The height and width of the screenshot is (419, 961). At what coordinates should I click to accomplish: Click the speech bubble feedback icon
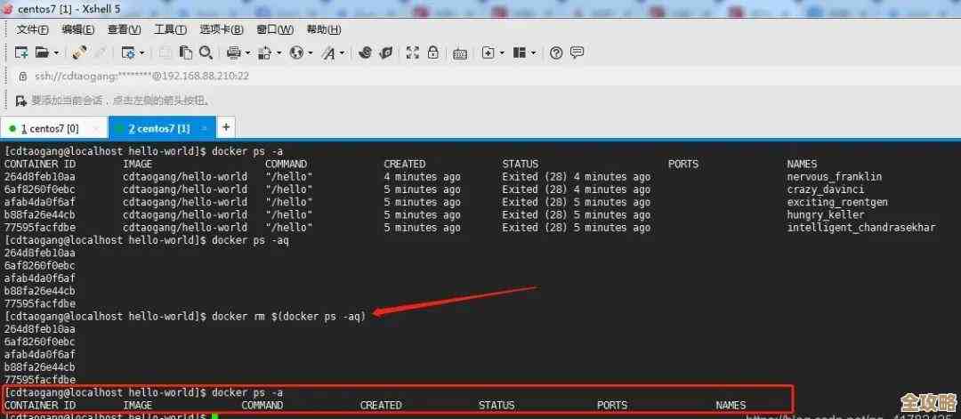point(577,52)
